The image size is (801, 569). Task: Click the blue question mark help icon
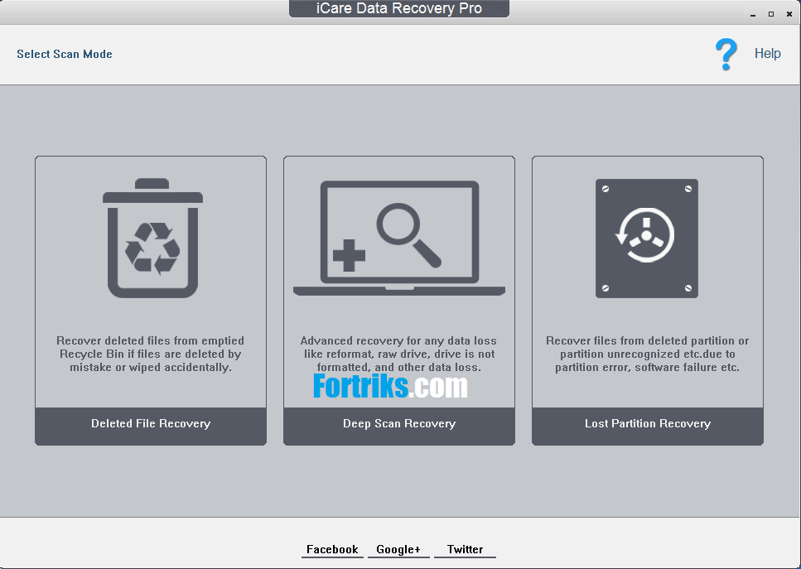pos(726,54)
